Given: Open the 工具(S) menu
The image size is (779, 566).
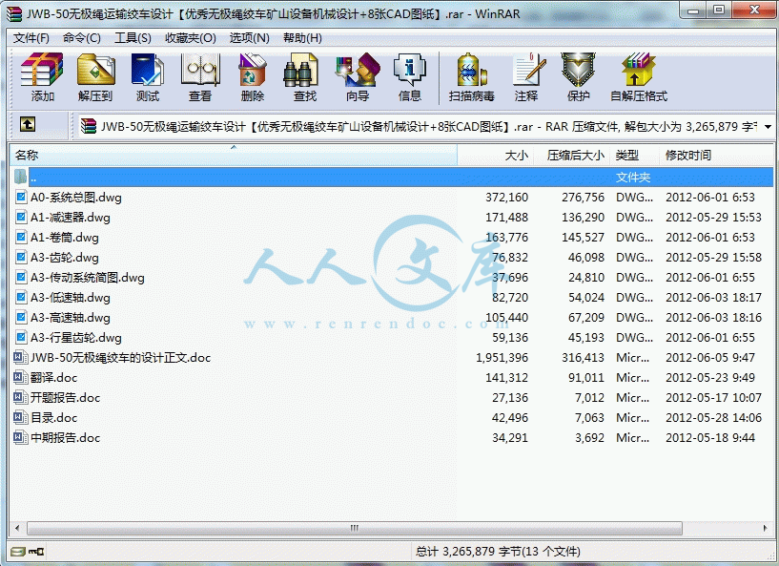Looking at the screenshot, I should point(133,38).
